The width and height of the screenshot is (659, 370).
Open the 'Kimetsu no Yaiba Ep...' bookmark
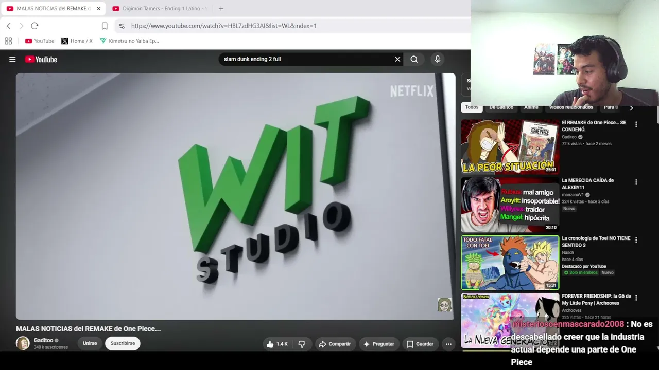point(129,41)
